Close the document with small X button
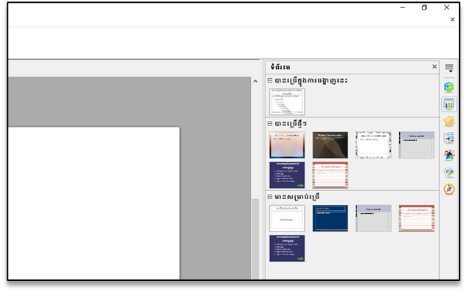Screen dimensions: 467x292 tap(452, 19)
